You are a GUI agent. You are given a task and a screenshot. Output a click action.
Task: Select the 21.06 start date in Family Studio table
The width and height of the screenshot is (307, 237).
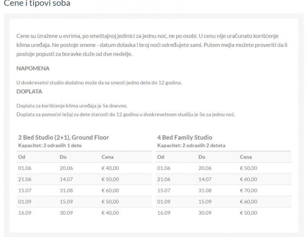click(x=164, y=179)
